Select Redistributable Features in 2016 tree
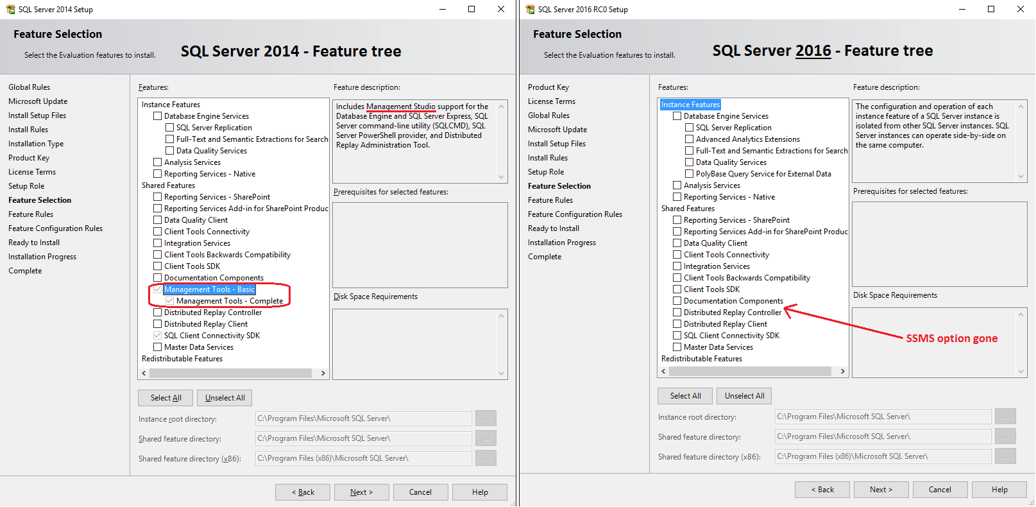 702,359
